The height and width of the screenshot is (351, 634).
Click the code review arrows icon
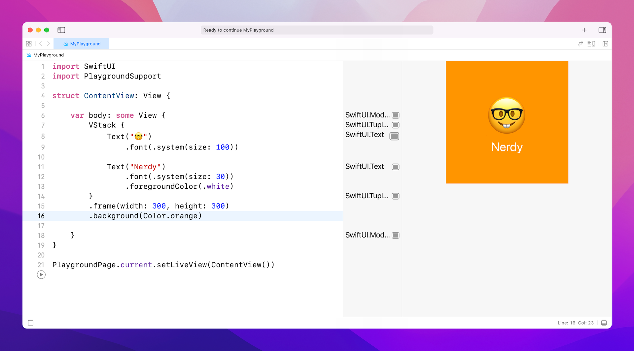point(581,44)
